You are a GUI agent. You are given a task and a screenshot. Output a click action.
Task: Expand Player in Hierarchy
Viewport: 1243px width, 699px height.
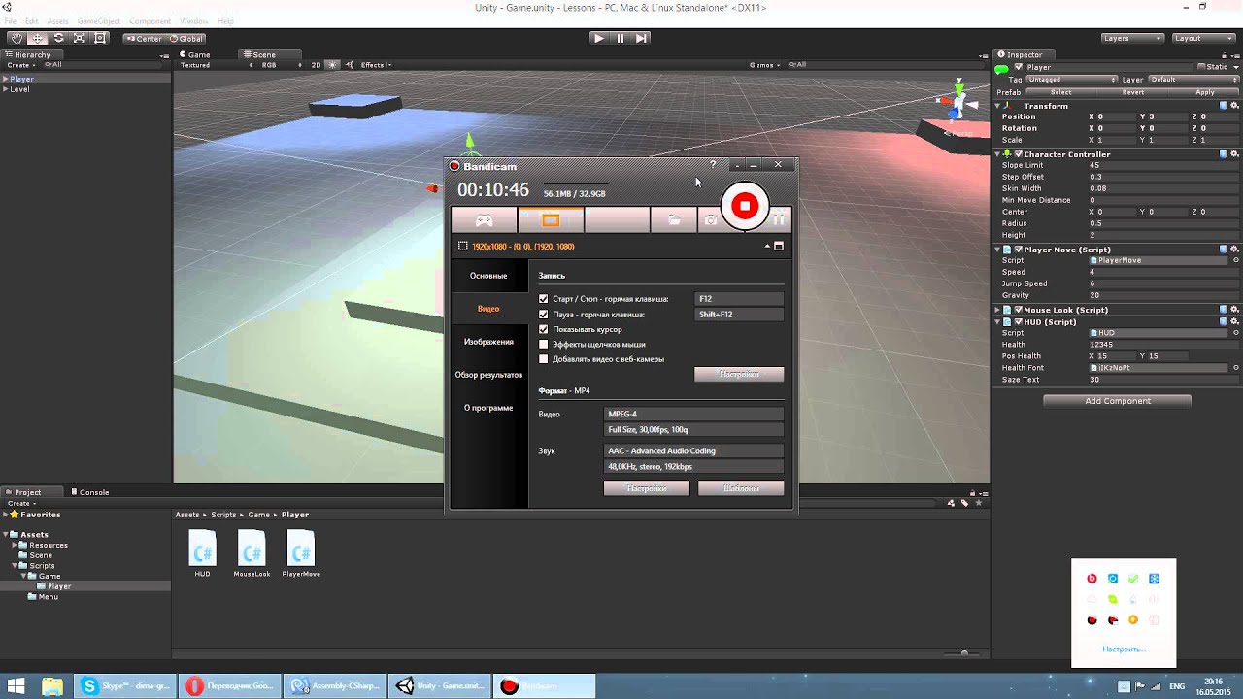click(5, 79)
